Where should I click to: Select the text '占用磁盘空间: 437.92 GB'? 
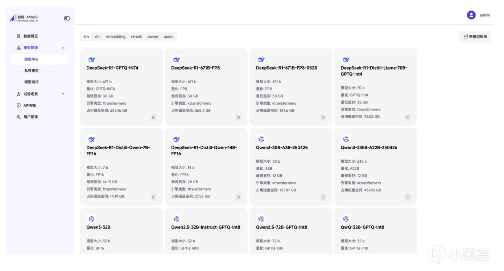coord(361,190)
